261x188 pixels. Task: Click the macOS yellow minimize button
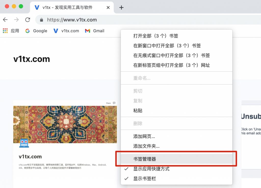(14, 6)
